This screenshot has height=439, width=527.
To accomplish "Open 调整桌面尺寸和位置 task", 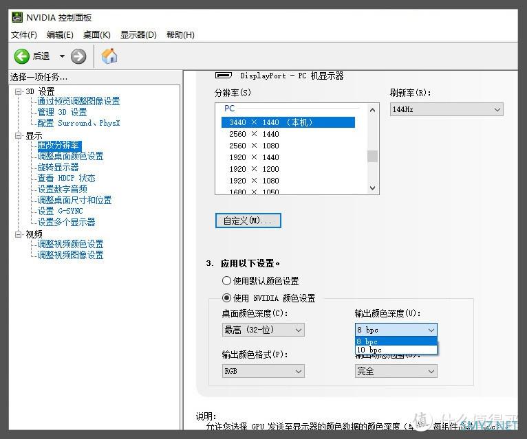I will coord(74,200).
